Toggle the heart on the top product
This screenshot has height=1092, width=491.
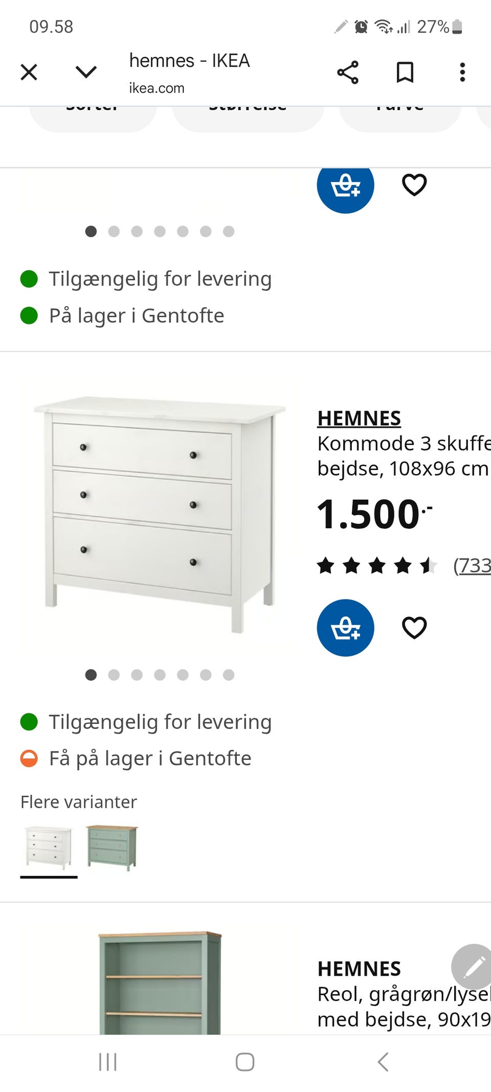point(414,185)
